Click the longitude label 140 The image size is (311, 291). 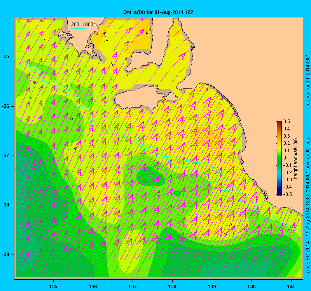coord(252,286)
